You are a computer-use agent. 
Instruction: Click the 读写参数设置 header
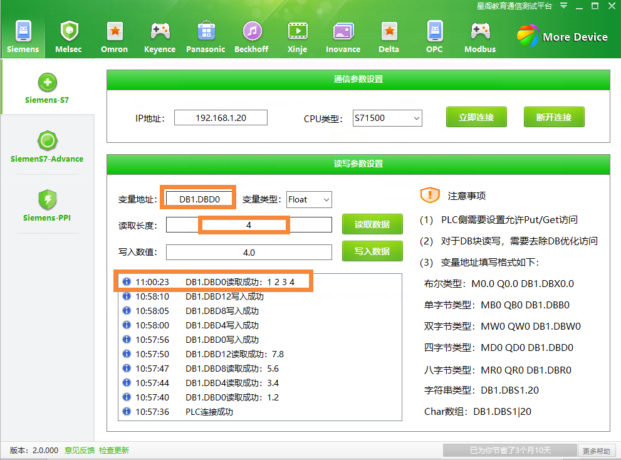coord(358,164)
